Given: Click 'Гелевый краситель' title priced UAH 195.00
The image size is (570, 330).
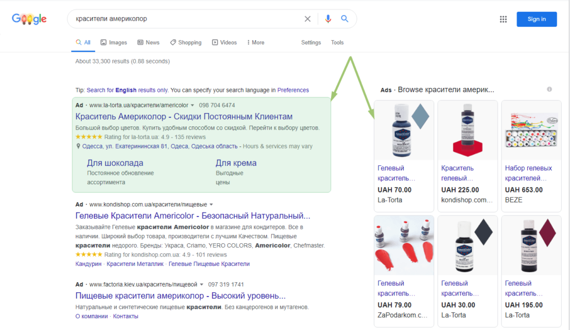Looking at the screenshot, I should pyautogui.click(x=523, y=288).
